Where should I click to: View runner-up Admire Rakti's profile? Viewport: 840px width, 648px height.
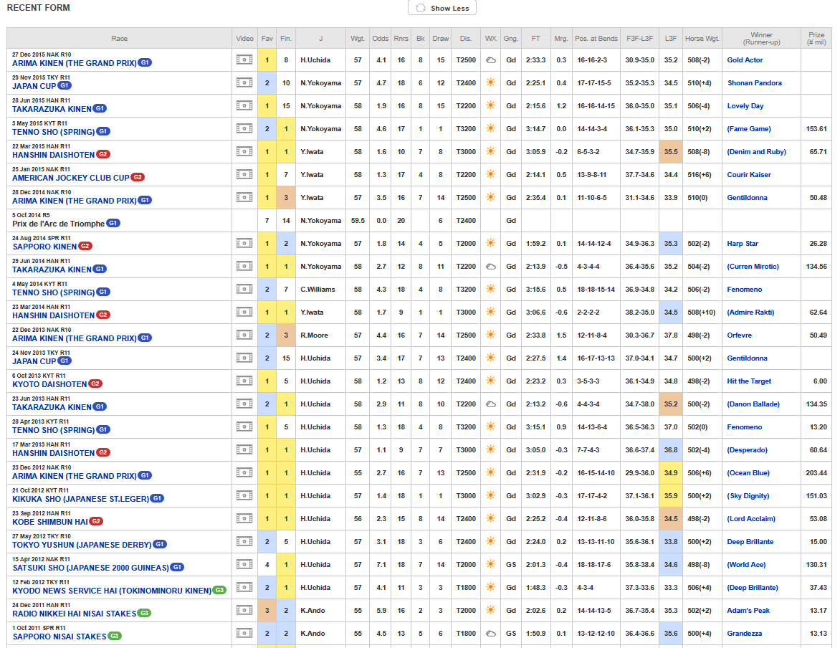click(750, 313)
